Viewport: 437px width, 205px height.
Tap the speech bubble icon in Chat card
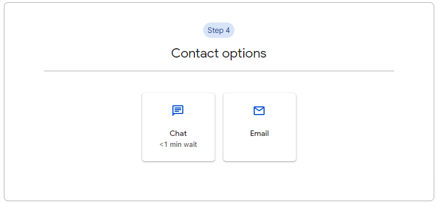[x=178, y=111]
